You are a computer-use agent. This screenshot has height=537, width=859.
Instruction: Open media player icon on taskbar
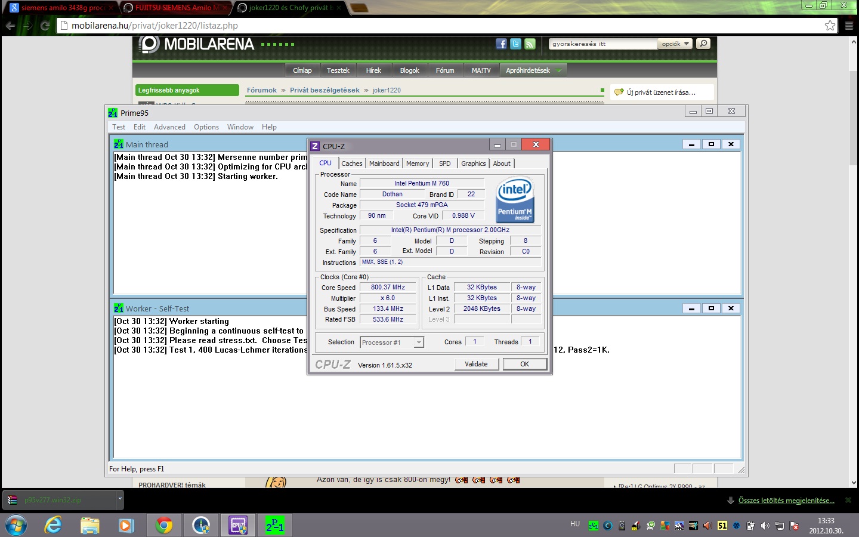pos(126,526)
